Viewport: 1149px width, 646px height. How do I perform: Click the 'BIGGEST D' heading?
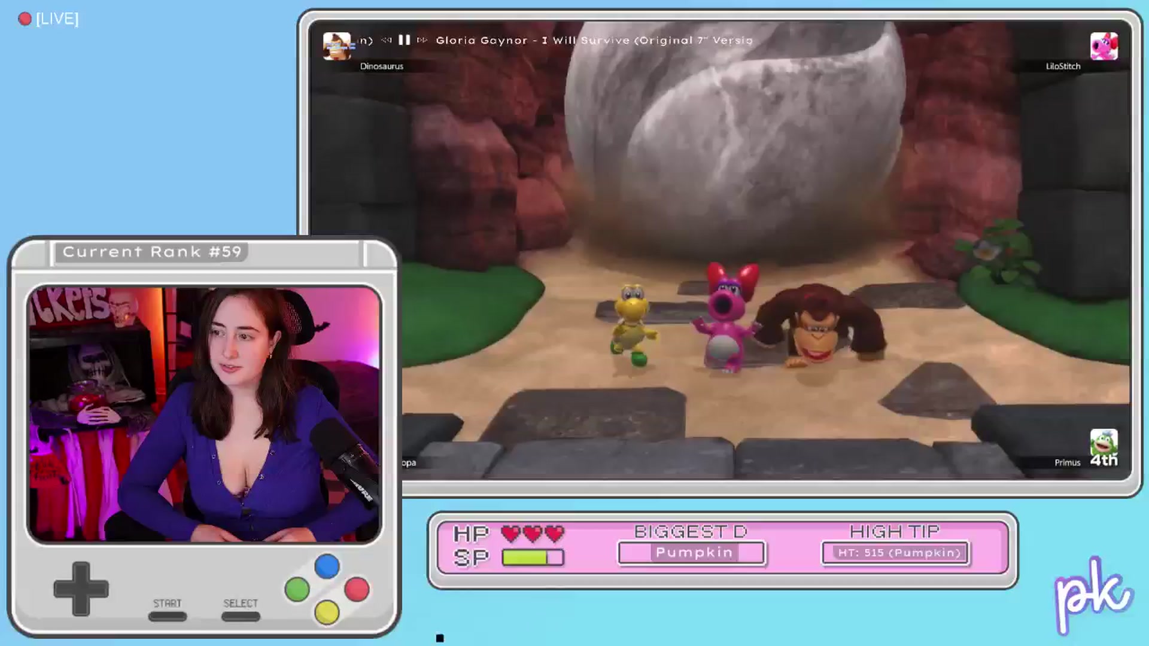(691, 531)
